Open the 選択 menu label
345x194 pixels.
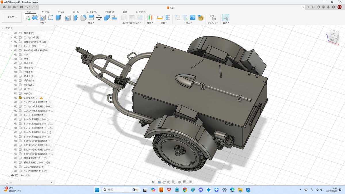226,22
